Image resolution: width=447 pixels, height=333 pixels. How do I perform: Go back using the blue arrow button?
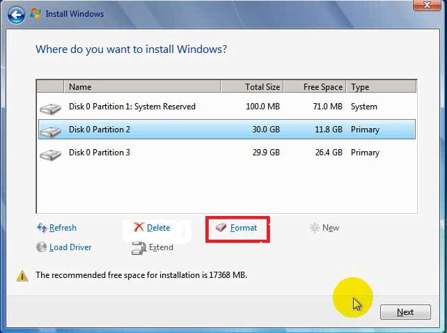coord(16,15)
